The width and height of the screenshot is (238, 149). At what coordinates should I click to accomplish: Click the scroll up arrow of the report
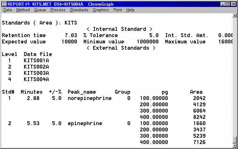[x=235, y=15]
